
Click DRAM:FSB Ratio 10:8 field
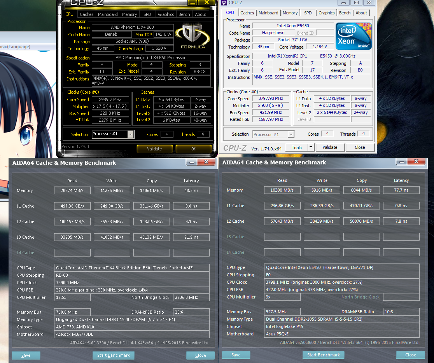[x=401, y=312]
